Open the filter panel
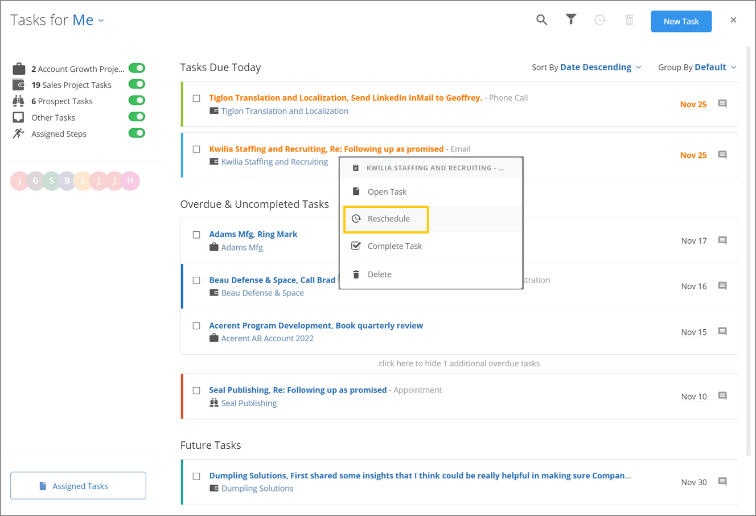756x516 pixels. tap(571, 19)
